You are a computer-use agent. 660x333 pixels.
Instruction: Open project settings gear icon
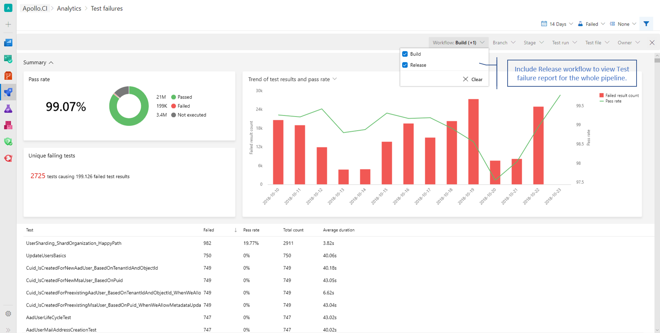click(x=8, y=313)
